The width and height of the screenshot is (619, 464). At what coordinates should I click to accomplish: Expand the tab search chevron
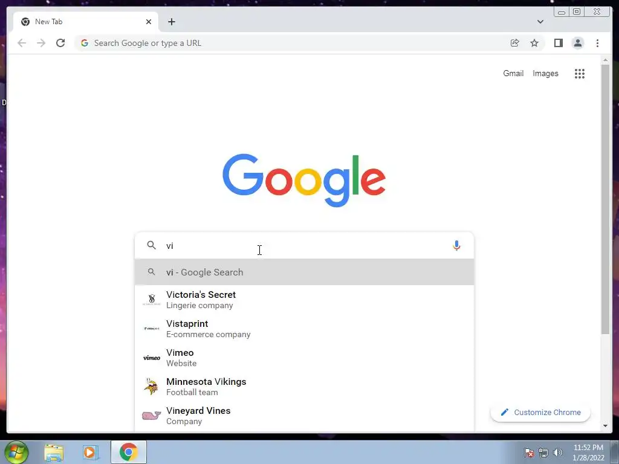[x=540, y=22]
